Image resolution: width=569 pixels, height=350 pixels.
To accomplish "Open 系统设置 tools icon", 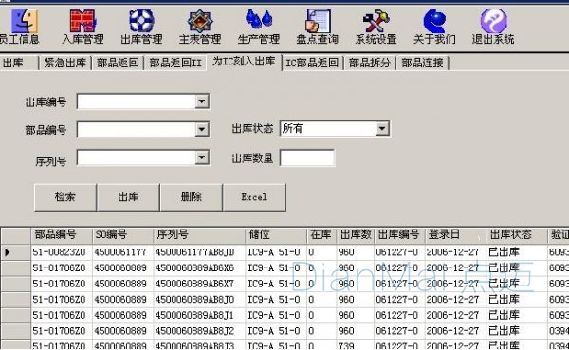I will tap(376, 21).
